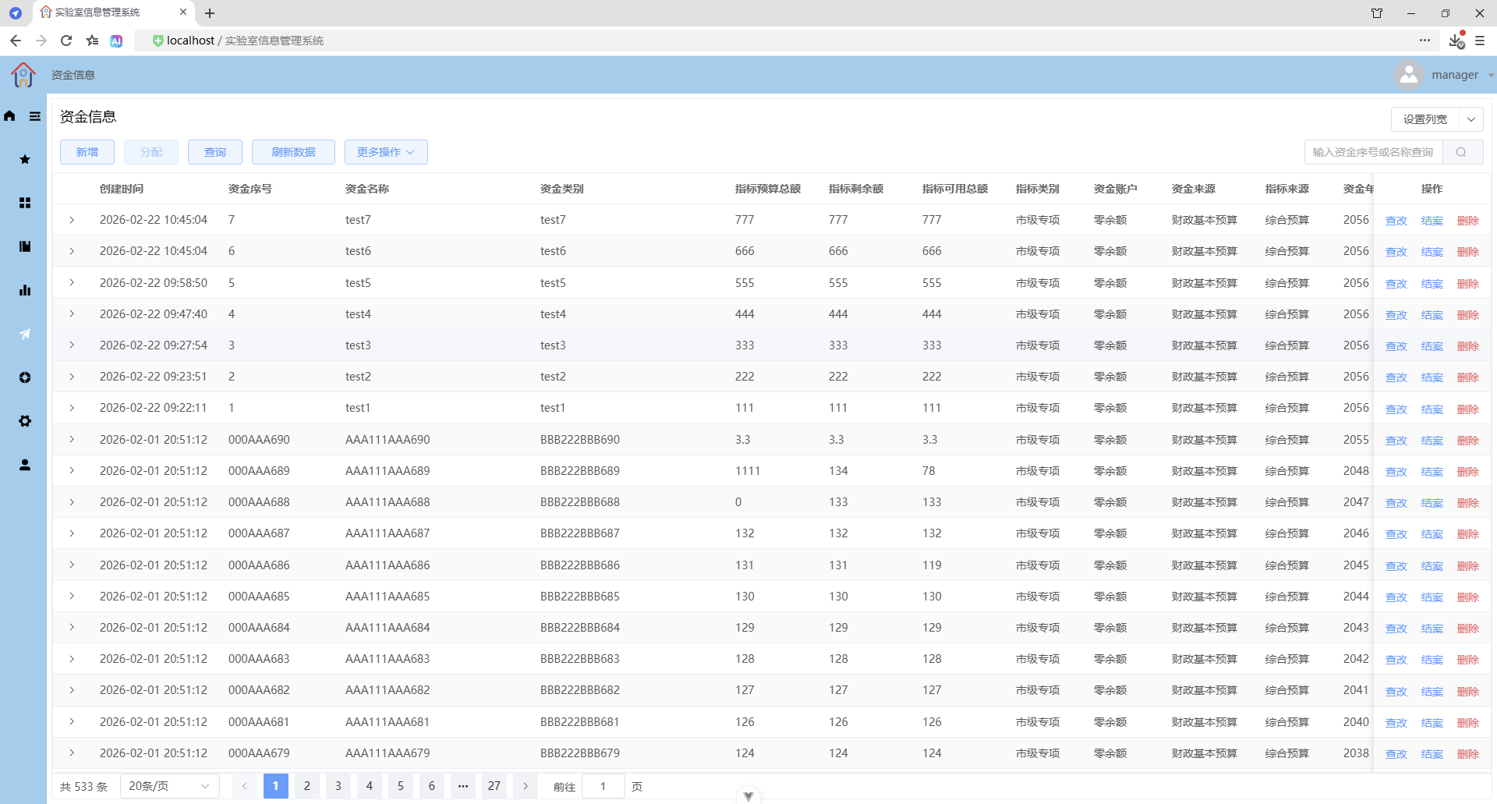Open a new browser tab
1497x804 pixels.
point(210,13)
